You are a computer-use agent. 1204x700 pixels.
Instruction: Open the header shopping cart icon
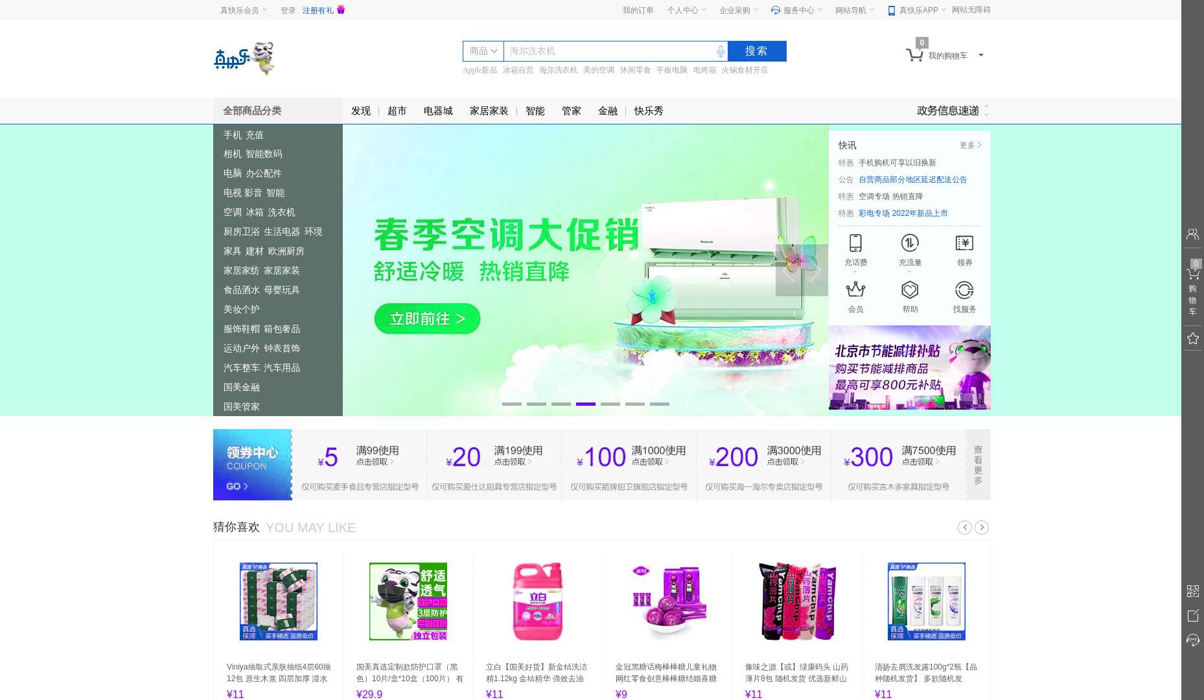(914, 54)
